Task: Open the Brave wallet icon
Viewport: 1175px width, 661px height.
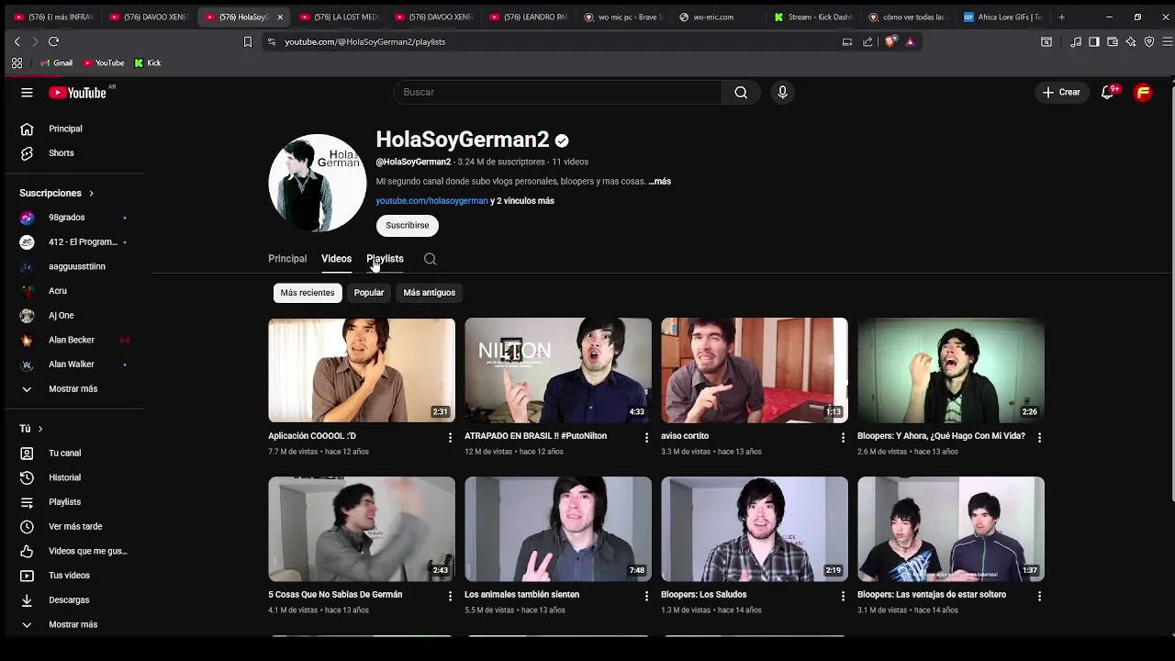Action: 1113,41
